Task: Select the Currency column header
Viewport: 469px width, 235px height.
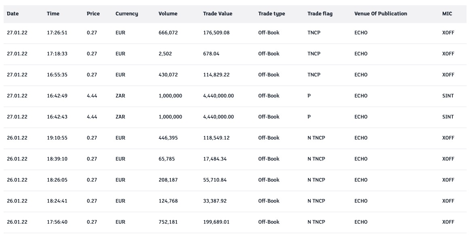Action: tap(127, 14)
